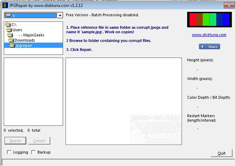Click the '2 Browse to folder' instruction text
This screenshot has height=166, width=236.
[x=108, y=41]
